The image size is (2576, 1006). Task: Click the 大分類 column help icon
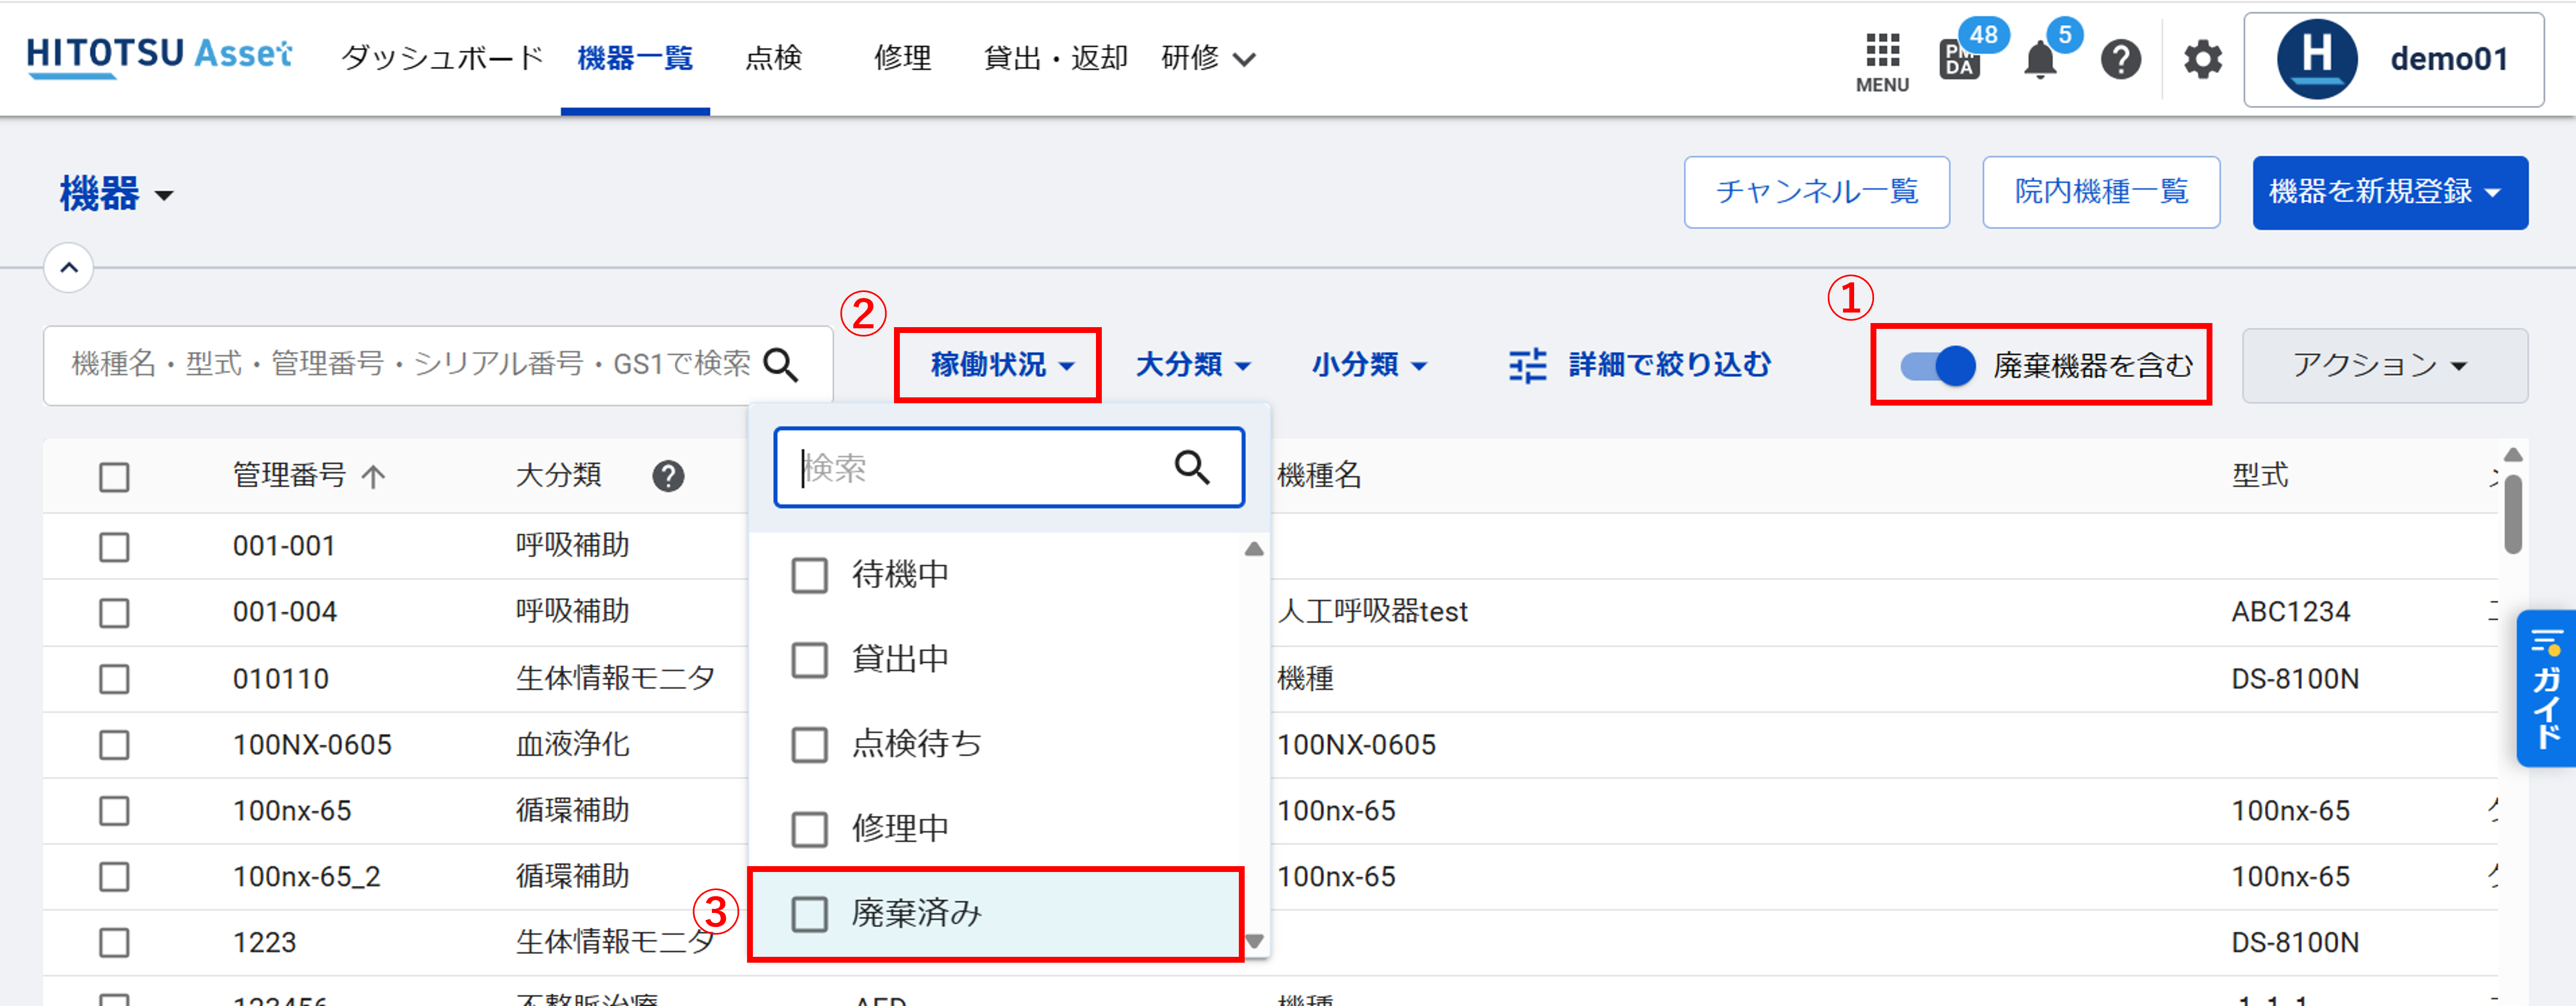pos(668,476)
